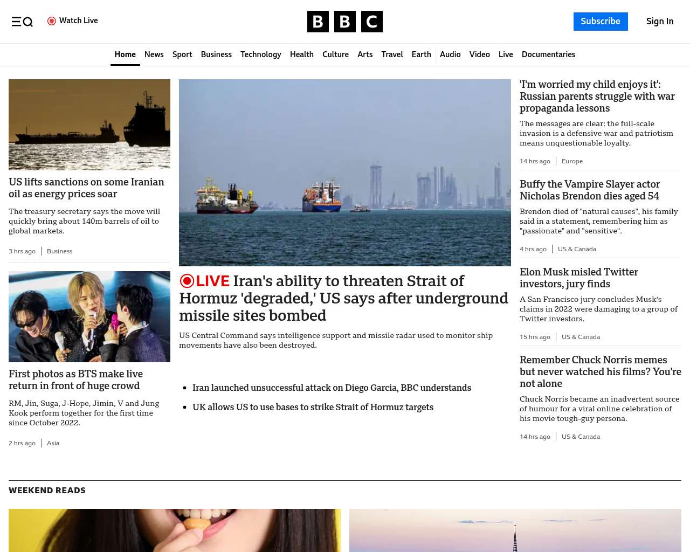
Task: Click the US Central Command summary text
Action: [336, 340]
